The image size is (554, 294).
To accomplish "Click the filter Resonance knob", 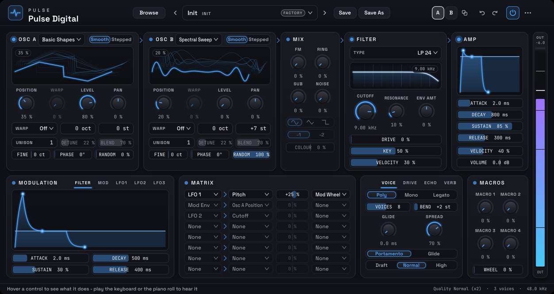I will (396, 111).
